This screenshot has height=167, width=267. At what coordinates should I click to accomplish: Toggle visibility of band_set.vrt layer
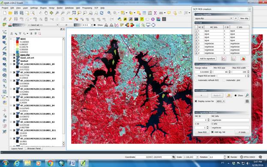point(14,58)
